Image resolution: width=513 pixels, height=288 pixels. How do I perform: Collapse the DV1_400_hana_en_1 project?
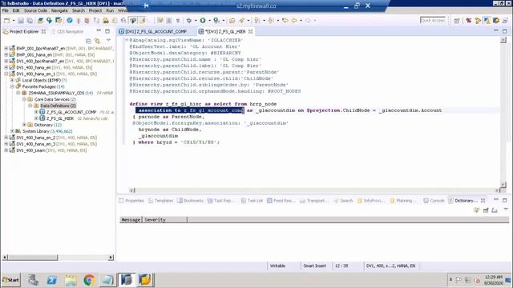pos(6,74)
